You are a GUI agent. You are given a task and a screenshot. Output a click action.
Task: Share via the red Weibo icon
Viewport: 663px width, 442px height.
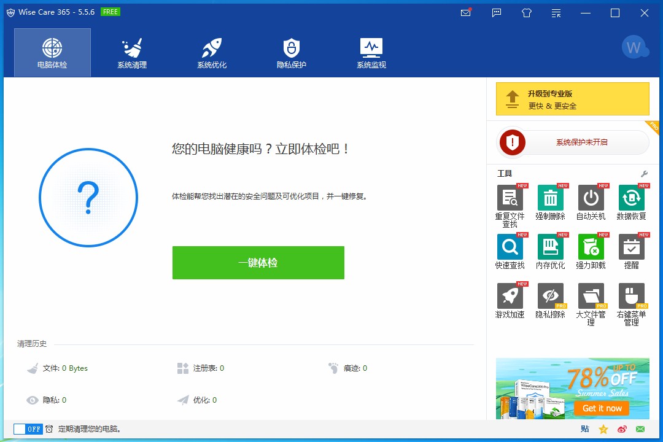click(622, 429)
